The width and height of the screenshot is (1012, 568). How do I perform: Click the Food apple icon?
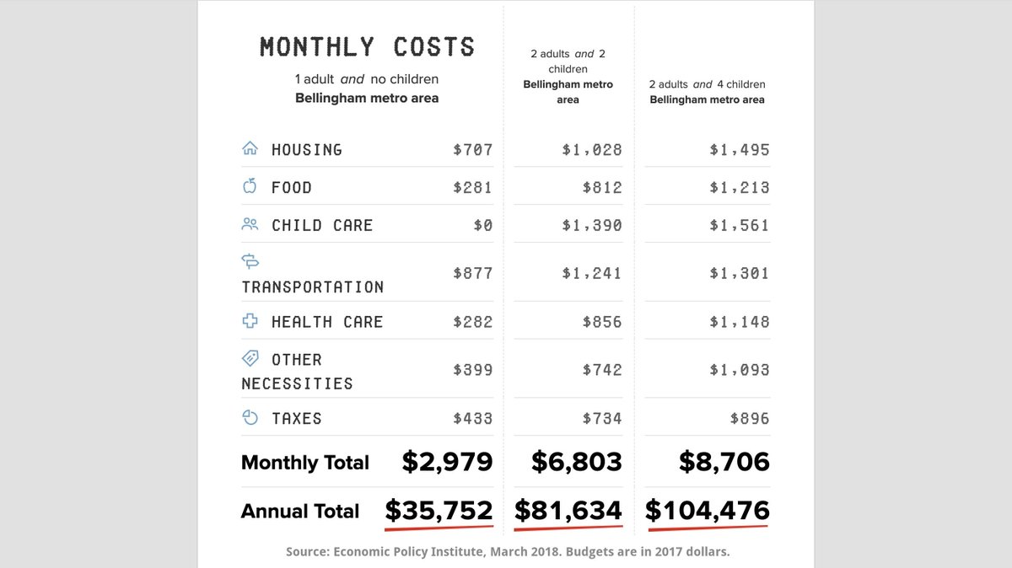[250, 186]
